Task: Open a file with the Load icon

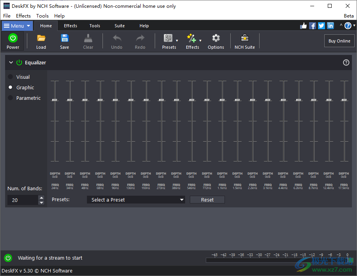Action: pyautogui.click(x=41, y=38)
